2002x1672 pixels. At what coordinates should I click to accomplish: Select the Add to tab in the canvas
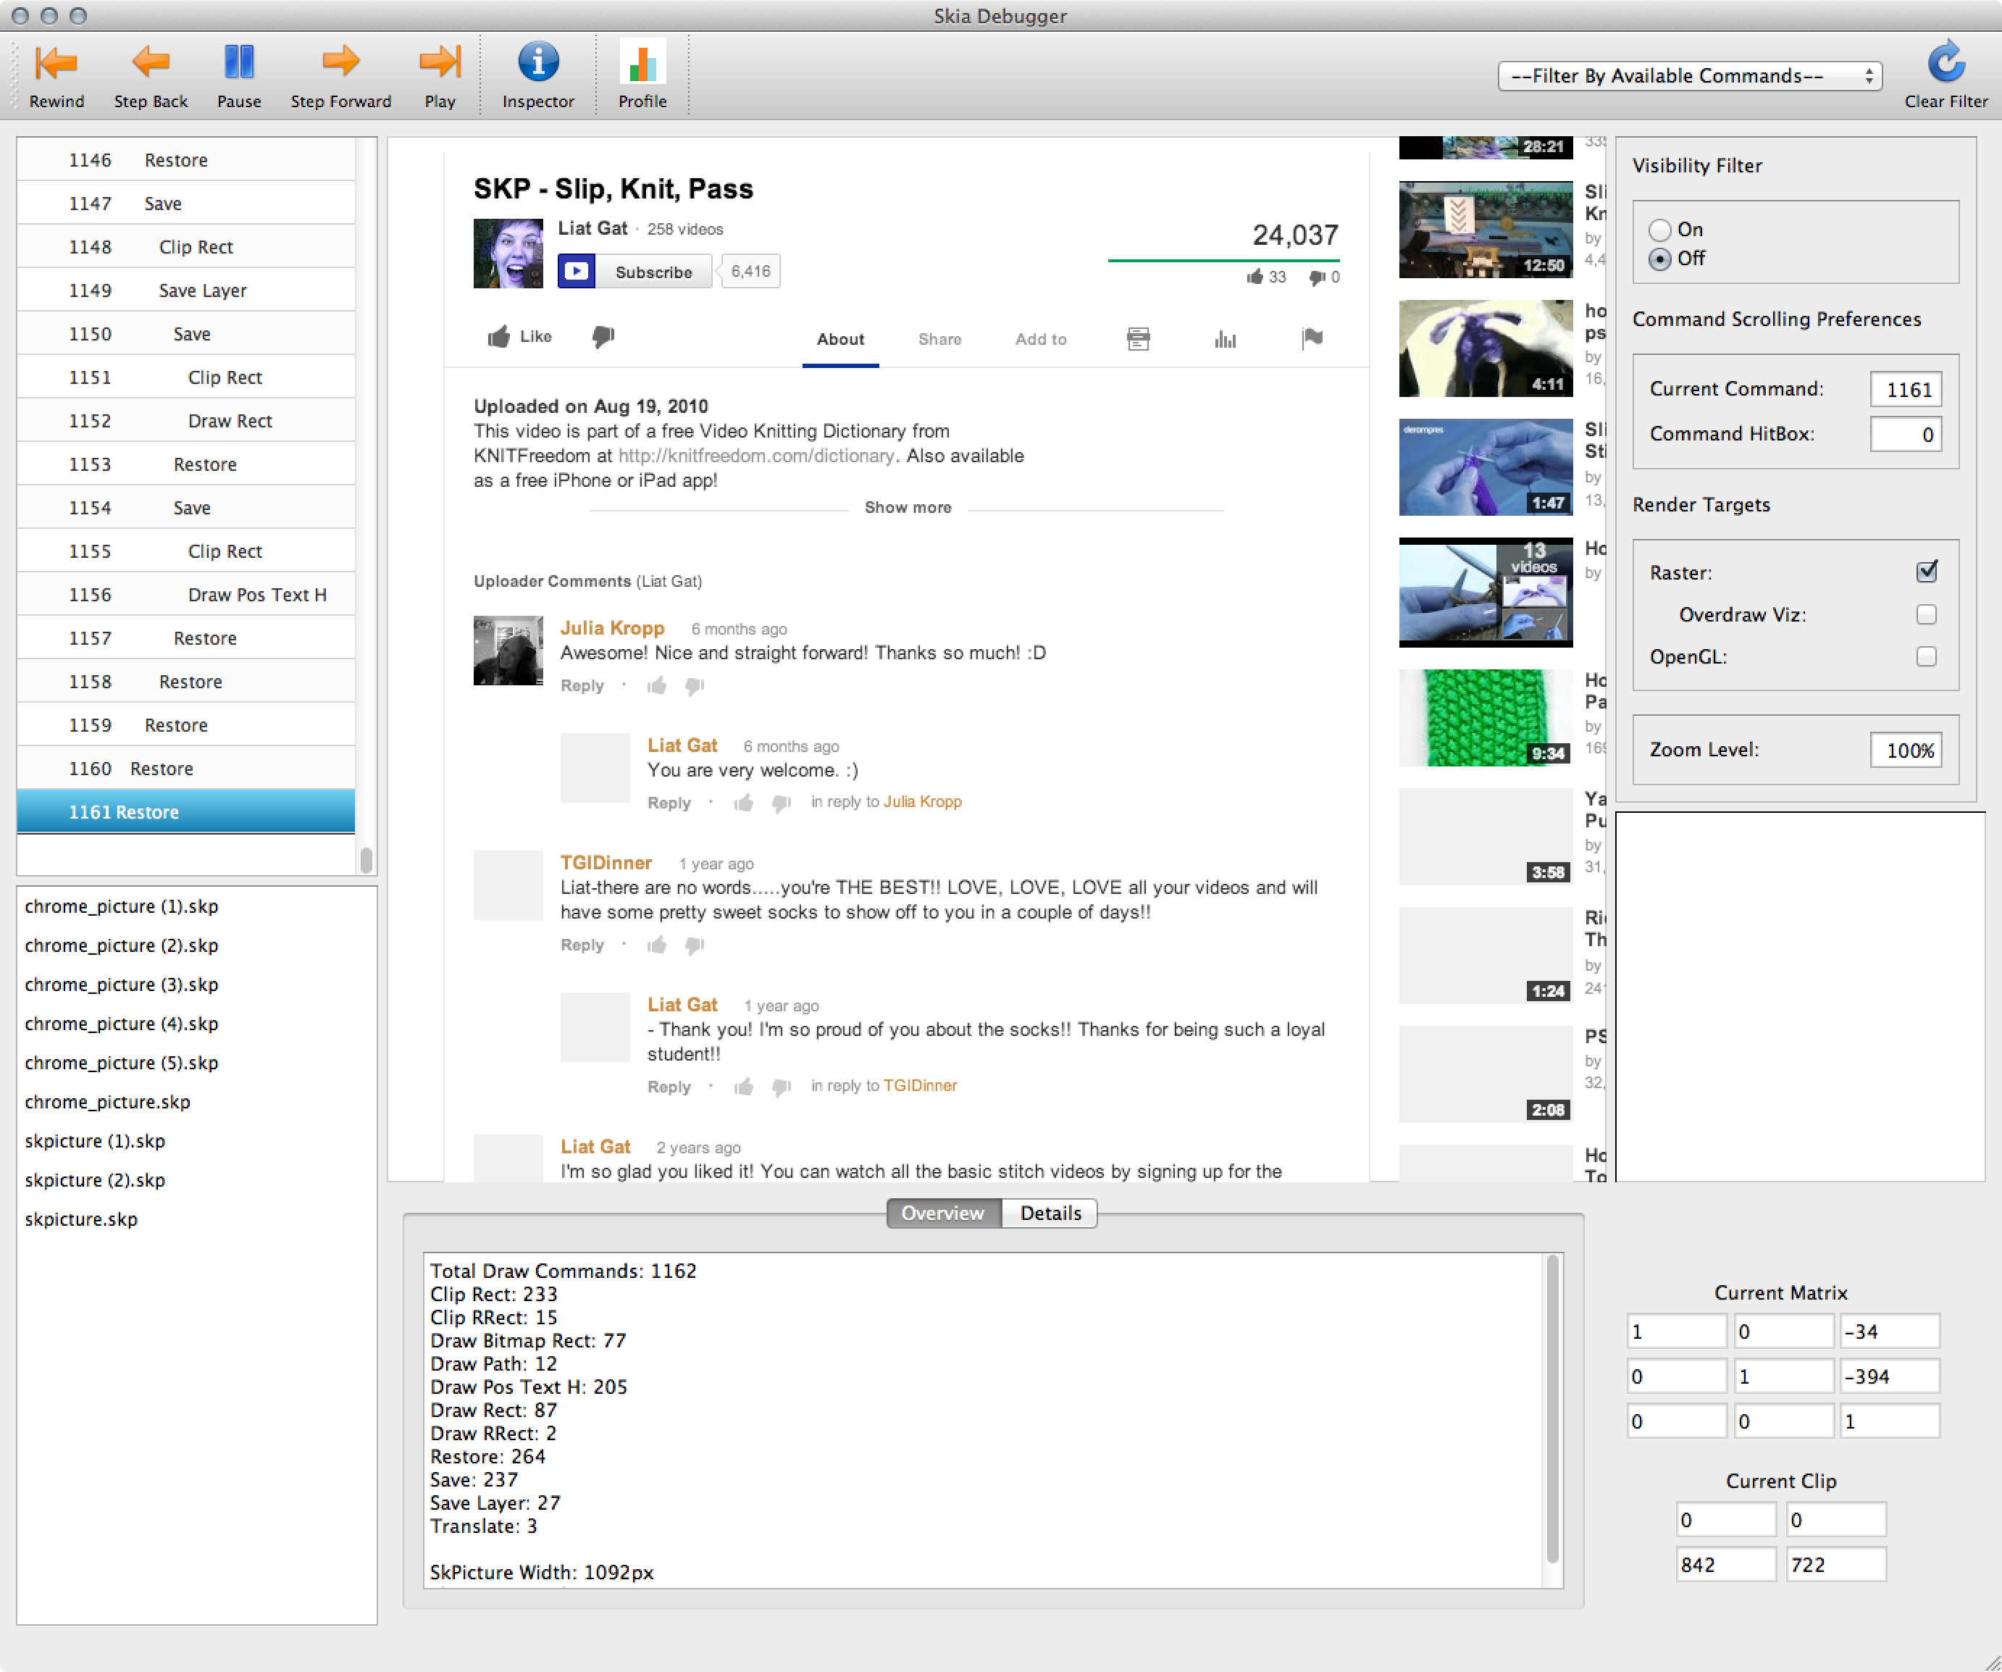(1040, 339)
